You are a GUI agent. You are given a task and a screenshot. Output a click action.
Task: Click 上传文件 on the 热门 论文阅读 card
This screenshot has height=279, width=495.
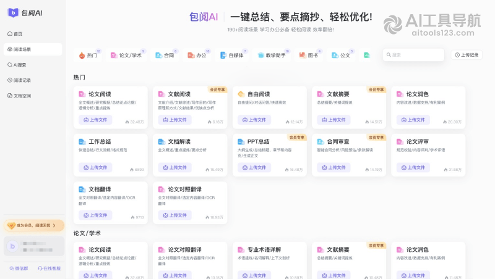pyautogui.click(x=95, y=120)
